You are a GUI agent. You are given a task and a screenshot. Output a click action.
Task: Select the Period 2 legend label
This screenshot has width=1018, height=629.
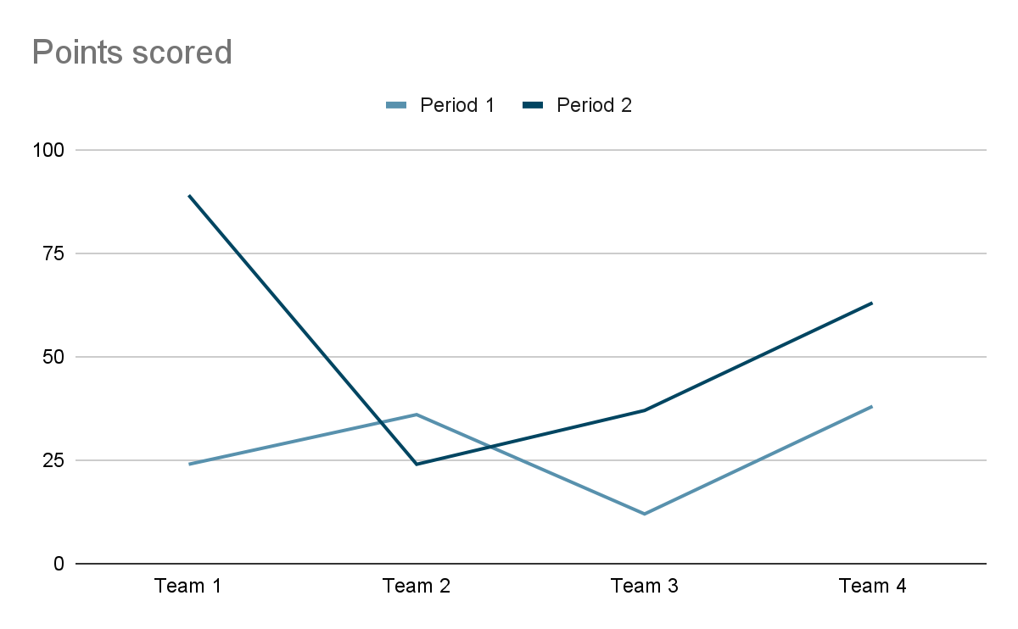click(594, 105)
